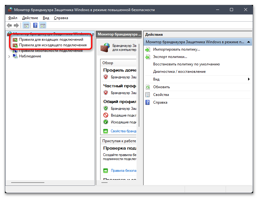258x198 pixels.
Task: Click the Профиль домена heading
Action: click(x=120, y=70)
